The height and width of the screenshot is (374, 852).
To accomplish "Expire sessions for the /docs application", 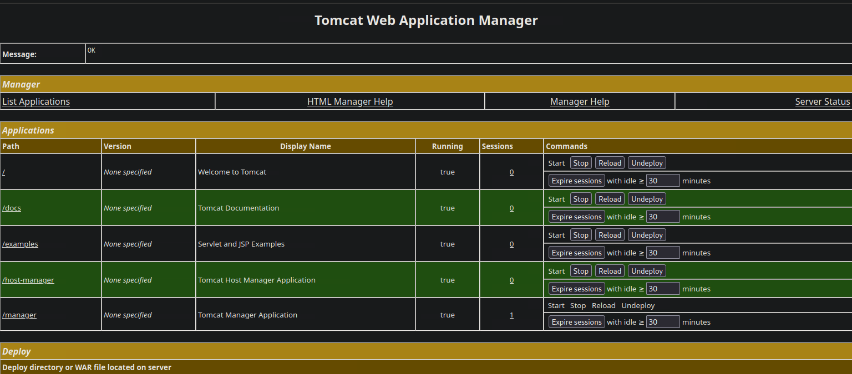I will click(576, 217).
